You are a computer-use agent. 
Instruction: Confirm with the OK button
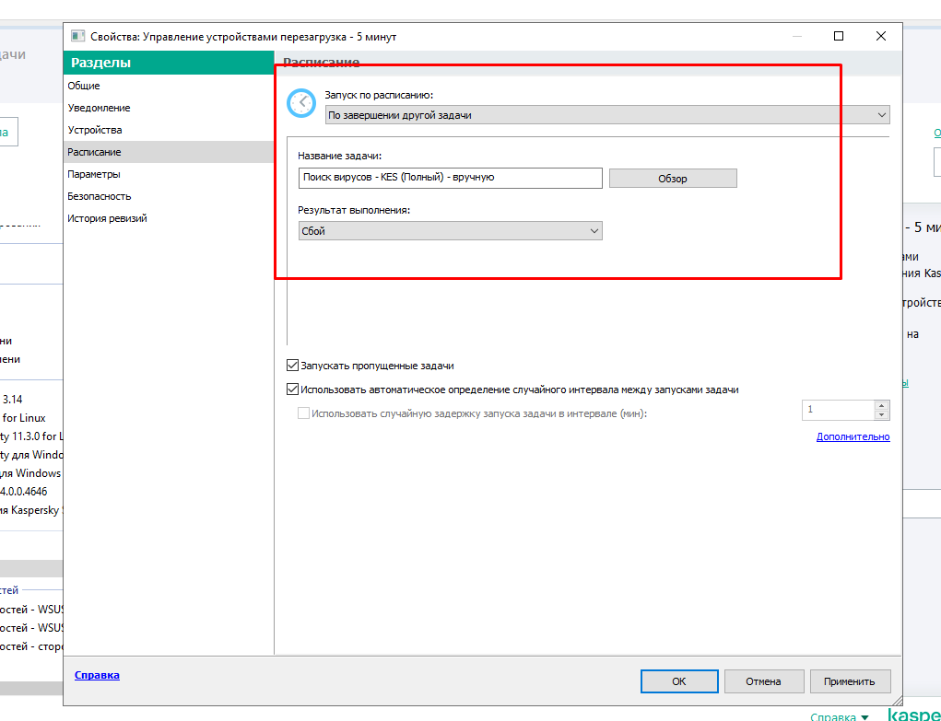tap(679, 681)
